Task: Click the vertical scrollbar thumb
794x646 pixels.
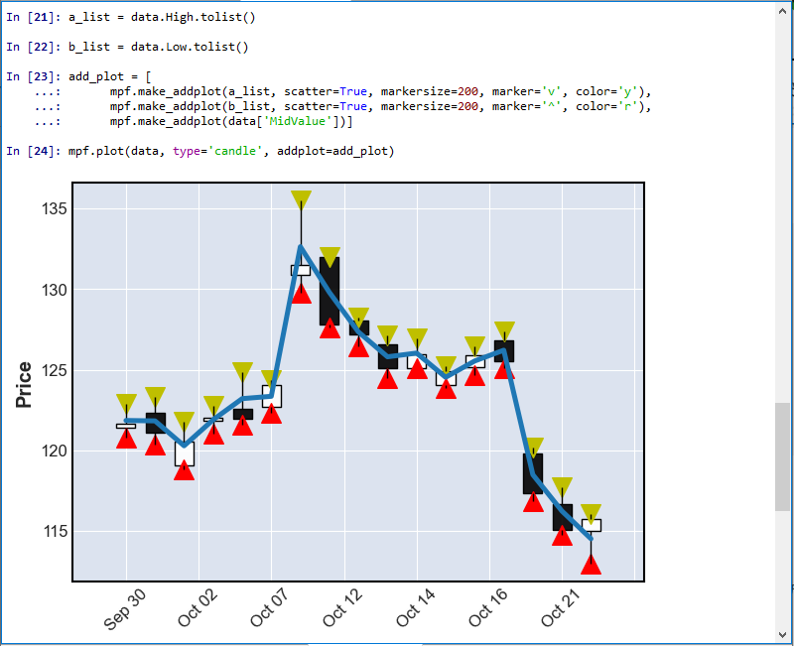Action: pyautogui.click(x=783, y=456)
